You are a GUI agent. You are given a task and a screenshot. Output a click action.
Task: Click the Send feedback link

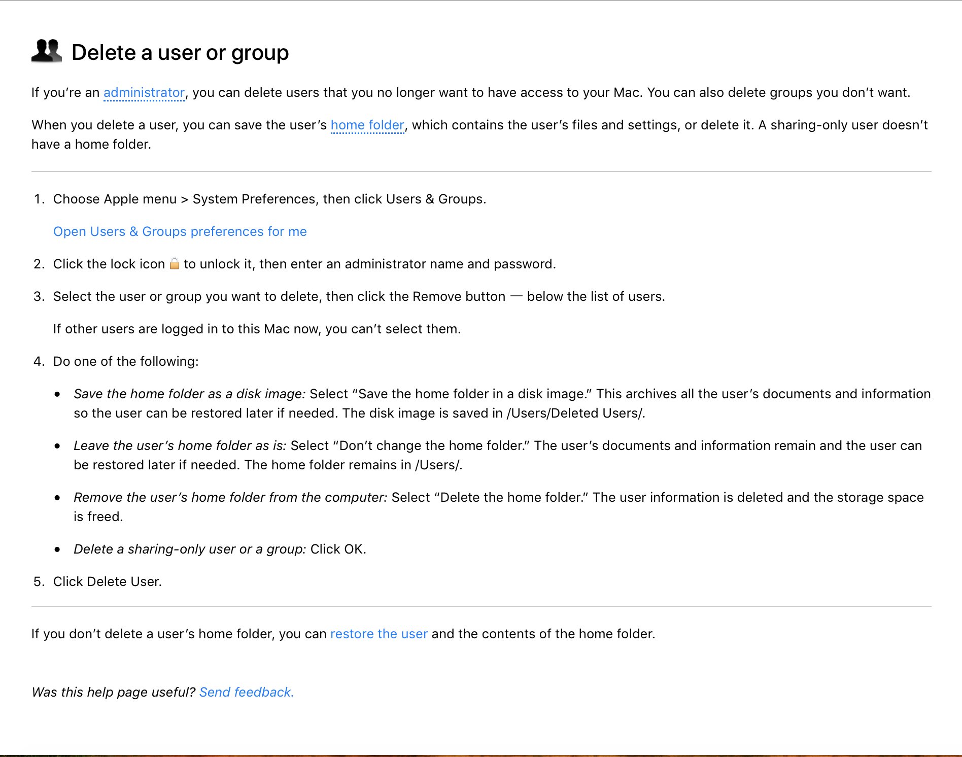point(247,693)
